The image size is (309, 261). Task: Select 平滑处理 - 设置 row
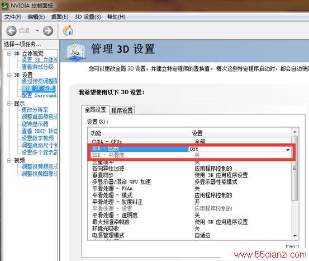click(190, 209)
